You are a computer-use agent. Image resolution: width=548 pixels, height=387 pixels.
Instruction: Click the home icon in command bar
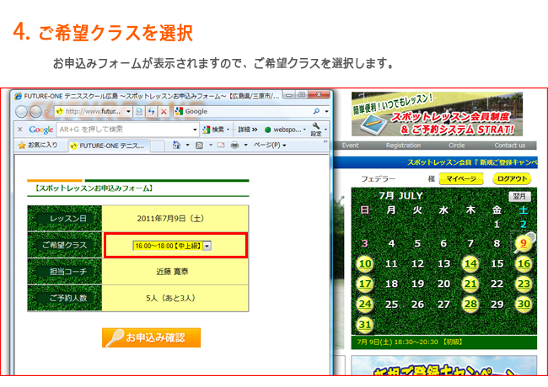179,146
